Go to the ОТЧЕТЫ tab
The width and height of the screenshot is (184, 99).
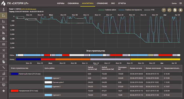[x=122, y=3]
